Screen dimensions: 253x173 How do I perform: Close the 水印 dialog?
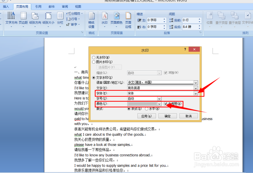pyautogui.click(x=194, y=49)
